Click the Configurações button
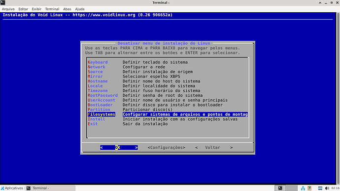This screenshot has width=340, height=191. 167,148
